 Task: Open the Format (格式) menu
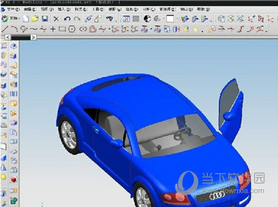click(x=81, y=9)
